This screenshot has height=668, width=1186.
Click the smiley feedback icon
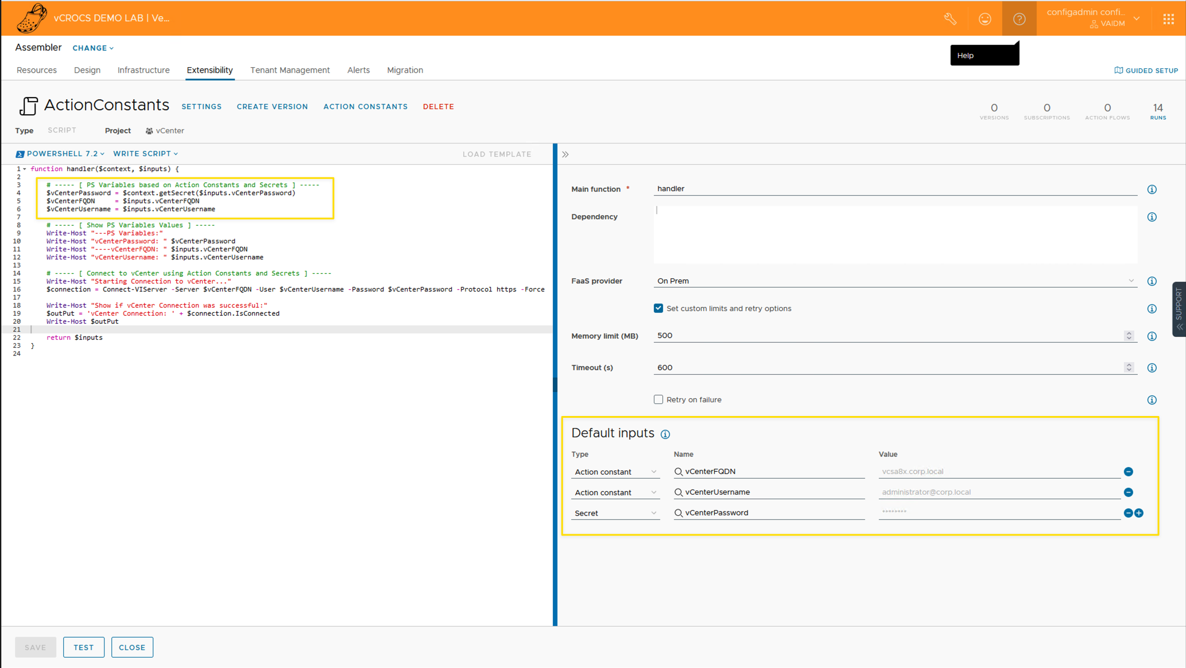pos(985,19)
